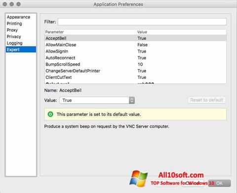The image size is (237, 193).
Task: Select the Expert category
Action: click(x=21, y=49)
